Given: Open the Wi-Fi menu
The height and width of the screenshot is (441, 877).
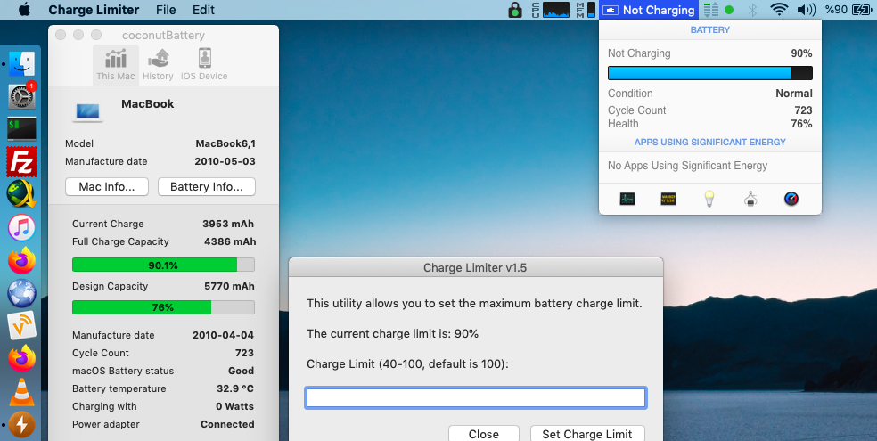Looking at the screenshot, I should point(779,10).
